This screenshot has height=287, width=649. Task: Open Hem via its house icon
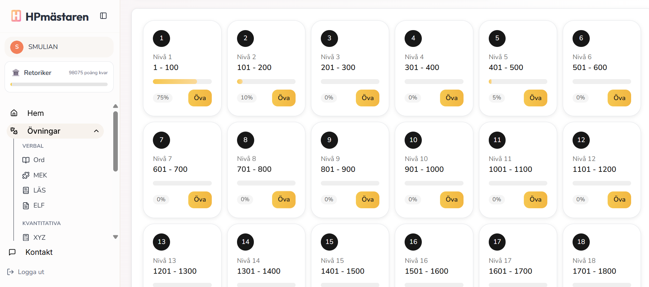[14, 113]
